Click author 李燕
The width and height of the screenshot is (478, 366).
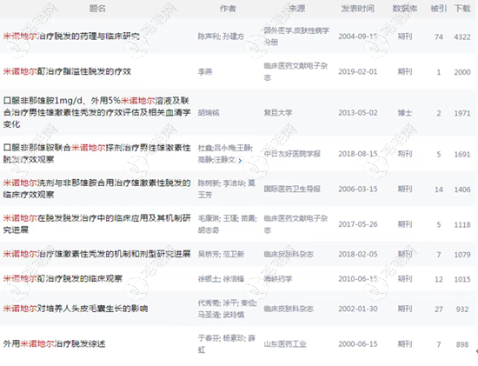(x=205, y=71)
